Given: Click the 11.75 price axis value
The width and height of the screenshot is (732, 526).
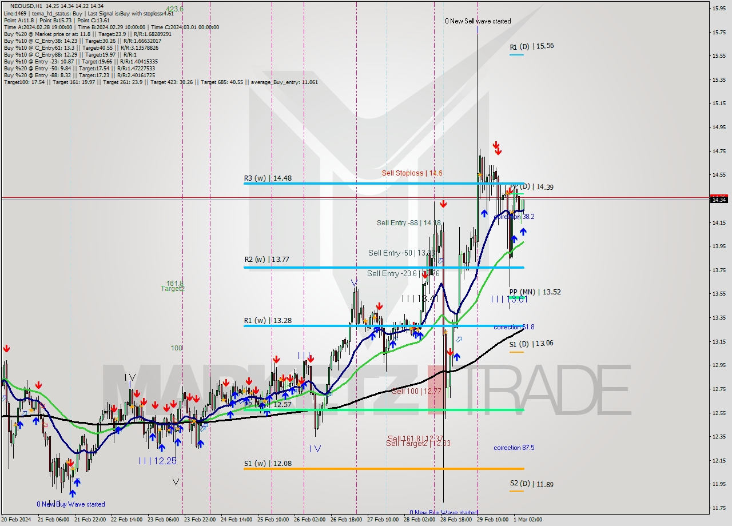Looking at the screenshot, I should tap(719, 508).
